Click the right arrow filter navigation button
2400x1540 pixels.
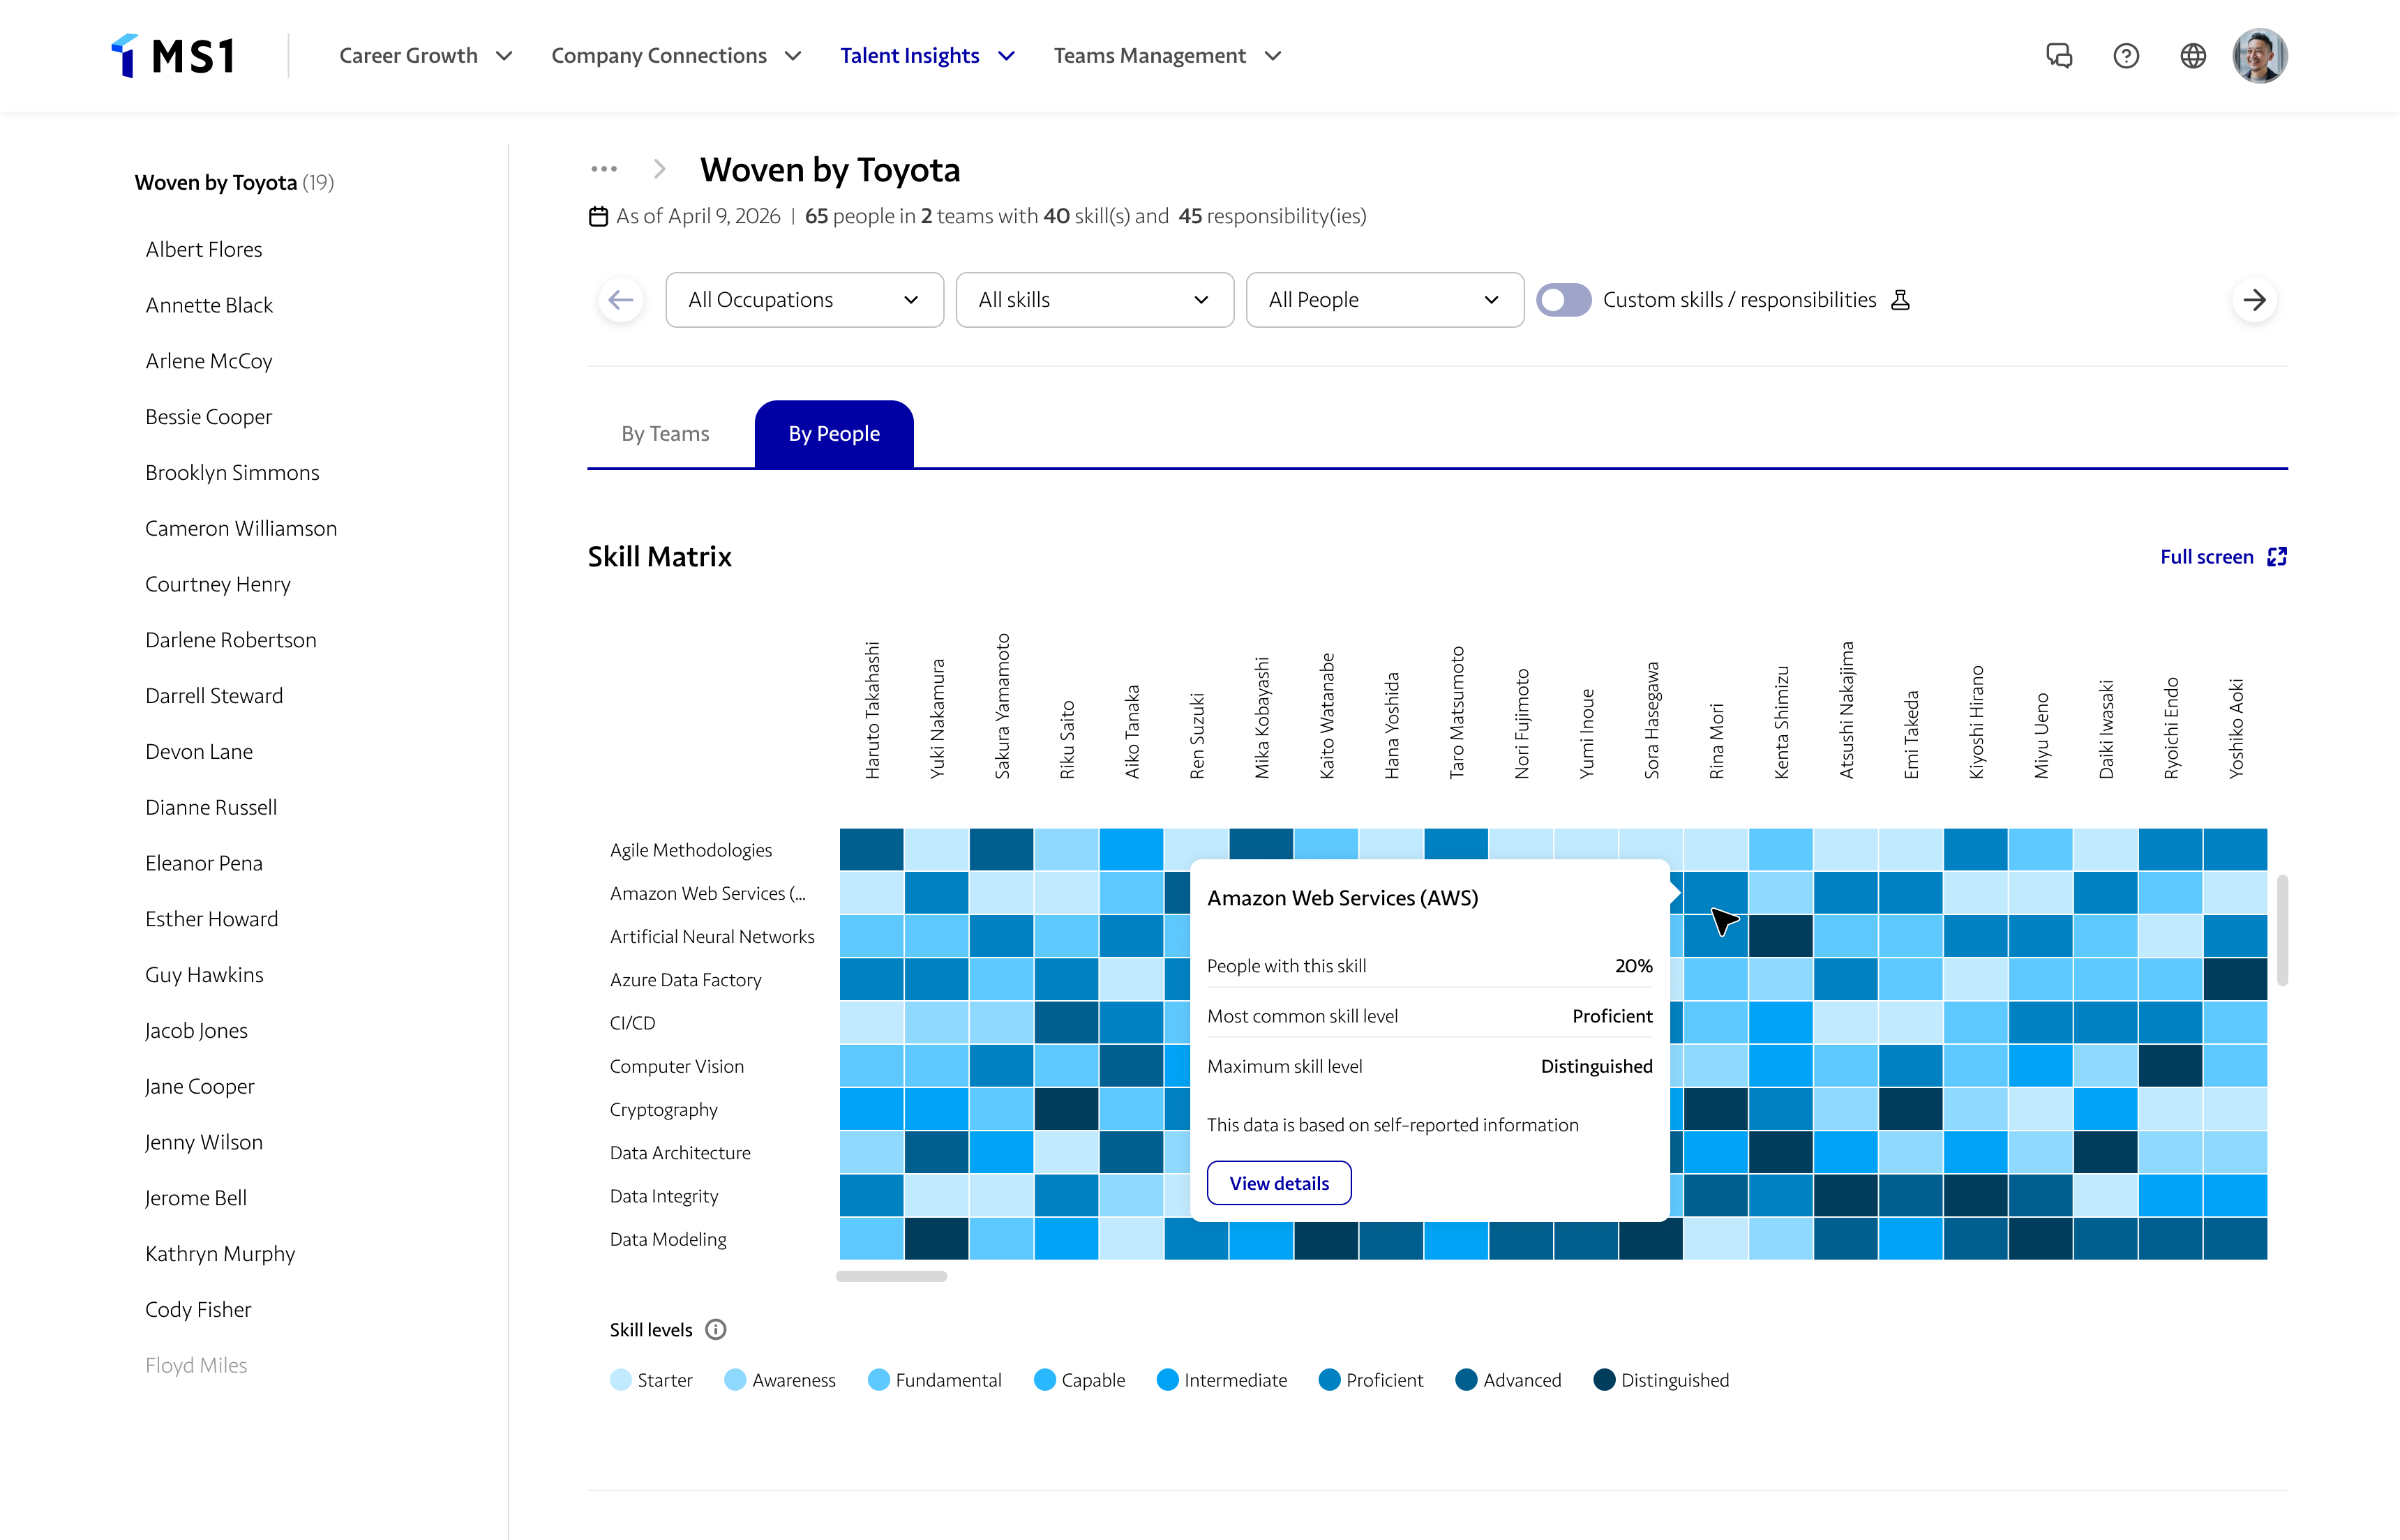click(2254, 300)
